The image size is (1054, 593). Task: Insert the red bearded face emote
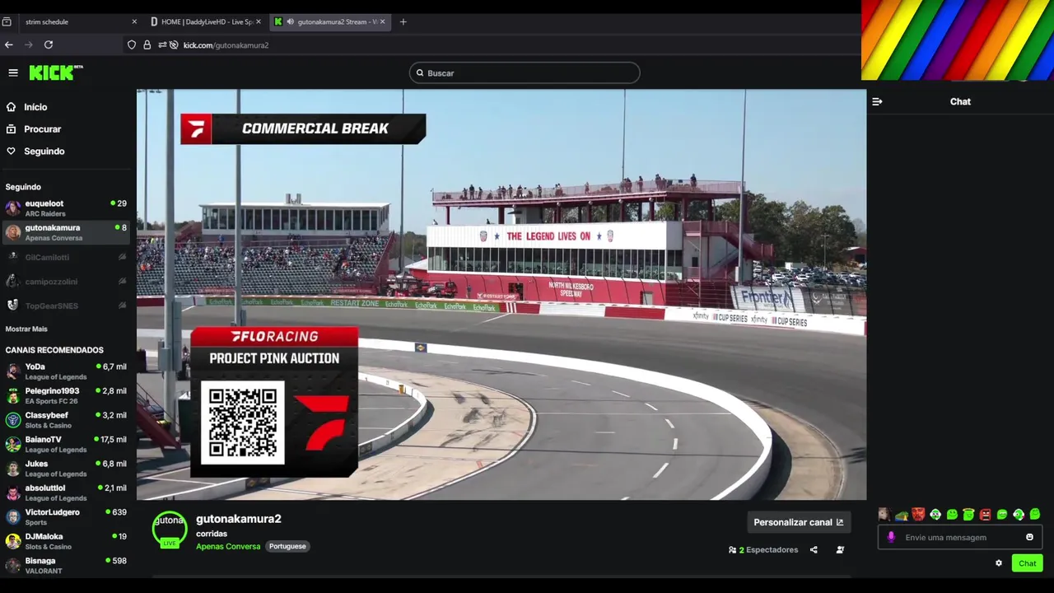click(918, 514)
